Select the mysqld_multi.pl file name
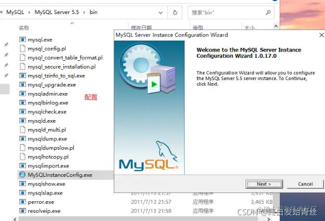 pos(47,130)
